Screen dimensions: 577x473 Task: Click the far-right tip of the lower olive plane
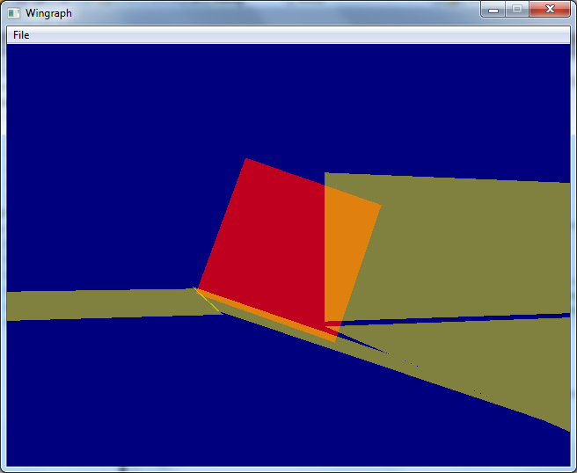tap(566, 428)
